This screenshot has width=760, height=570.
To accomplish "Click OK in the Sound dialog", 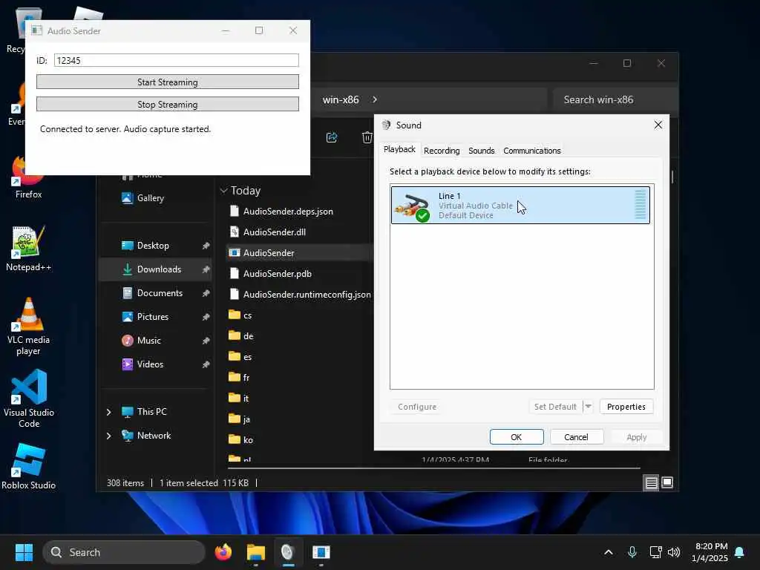I will pyautogui.click(x=517, y=437).
